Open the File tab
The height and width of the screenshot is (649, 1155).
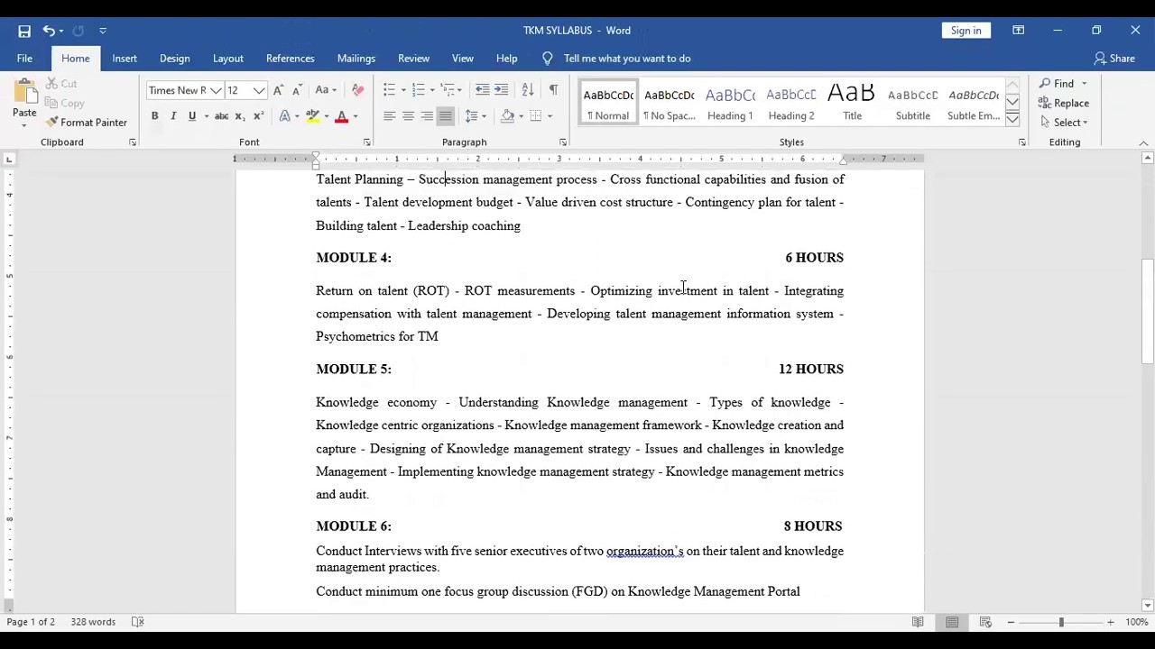tap(24, 59)
